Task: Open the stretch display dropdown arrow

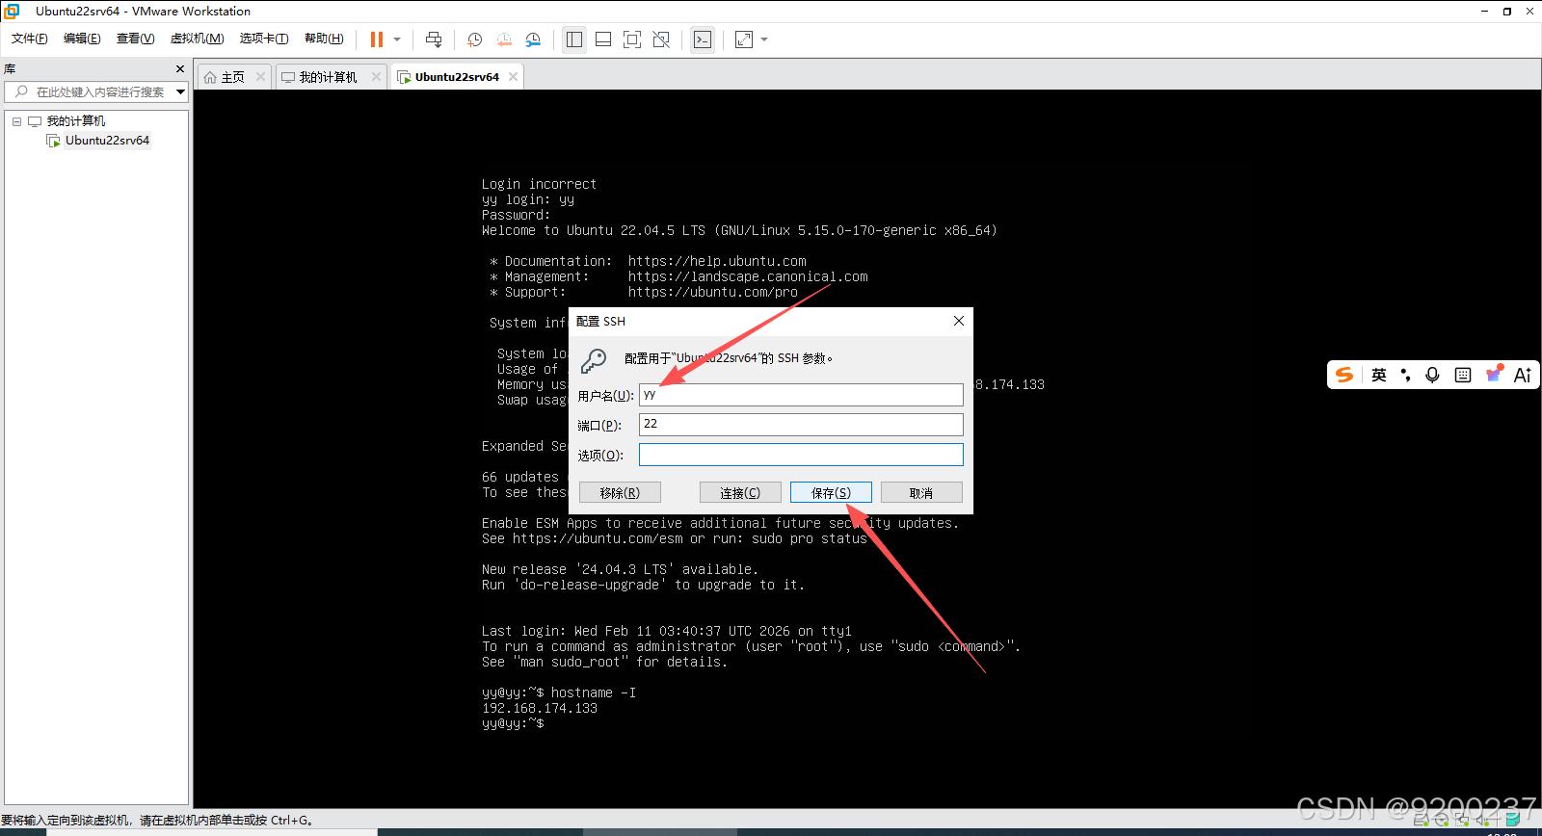Action: (x=764, y=39)
